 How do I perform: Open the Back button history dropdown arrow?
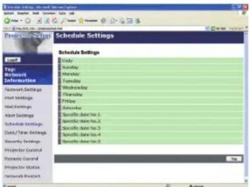[x=21, y=21]
